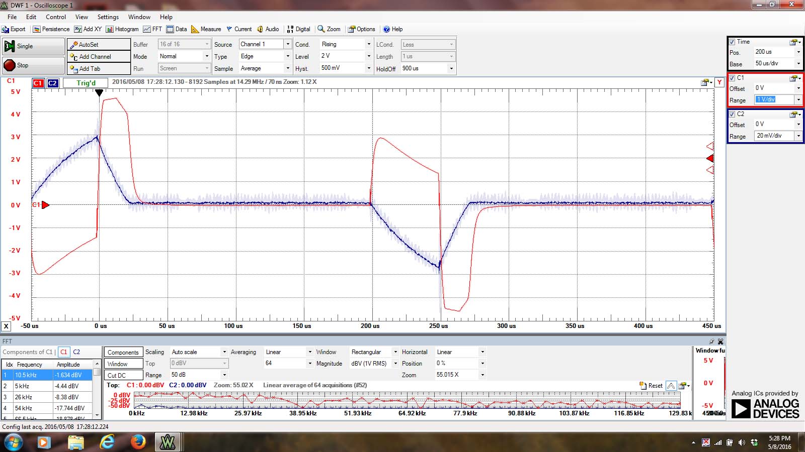Disable the C2 channel checkbox
Screen dimensions: 805x452
pos(732,114)
